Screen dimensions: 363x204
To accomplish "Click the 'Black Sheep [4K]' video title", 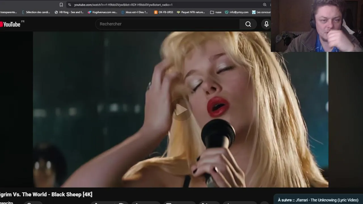I will tap(46, 194).
